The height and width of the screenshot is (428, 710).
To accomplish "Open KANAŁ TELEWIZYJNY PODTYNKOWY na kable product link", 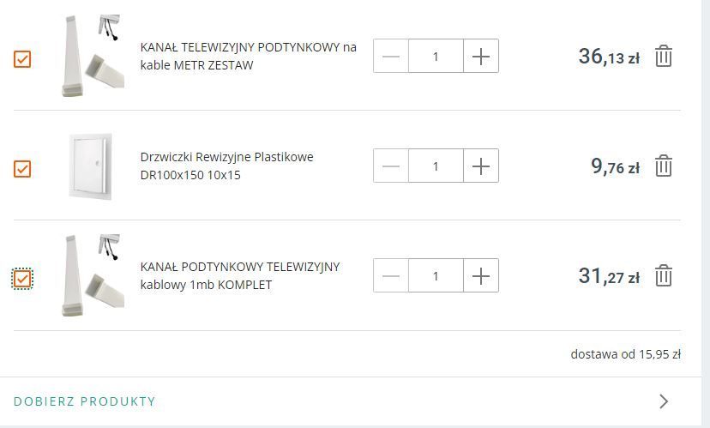I will coord(248,56).
